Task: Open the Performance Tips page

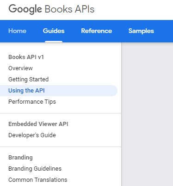Action: pyautogui.click(x=32, y=102)
